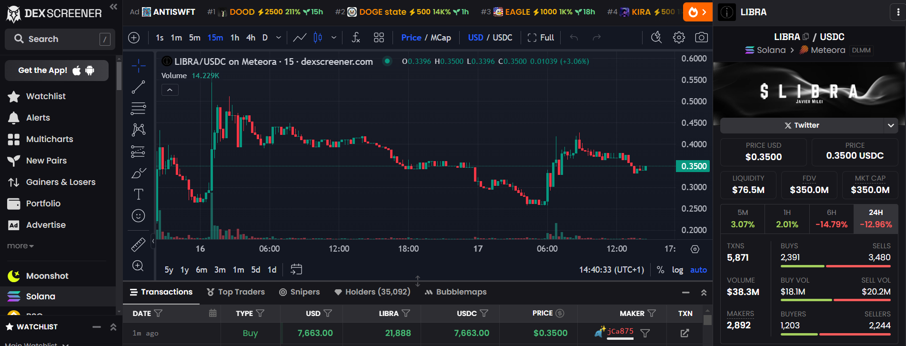This screenshot has width=906, height=346.
Task: Open the Twitter link button
Action: point(802,125)
